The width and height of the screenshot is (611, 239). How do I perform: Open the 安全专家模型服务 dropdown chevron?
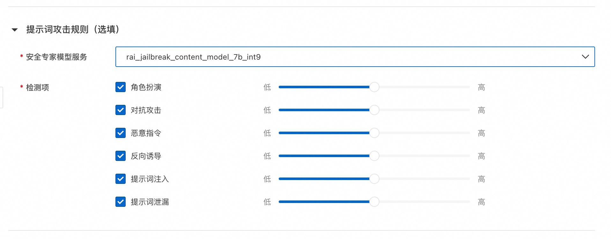coord(585,57)
